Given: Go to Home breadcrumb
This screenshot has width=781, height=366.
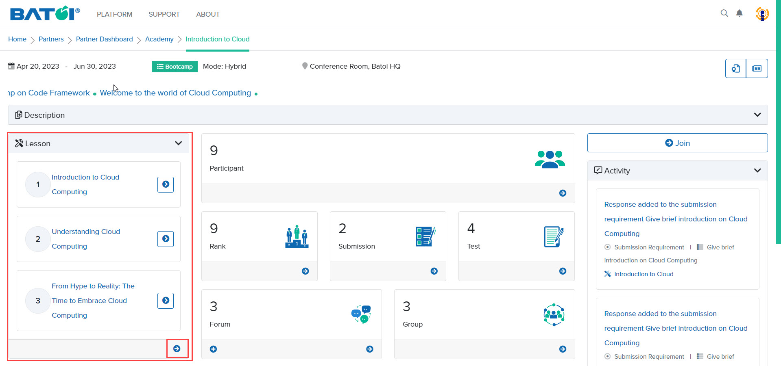Looking at the screenshot, I should click(17, 39).
